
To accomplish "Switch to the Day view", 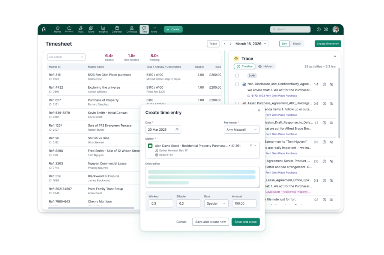I will (284, 44).
